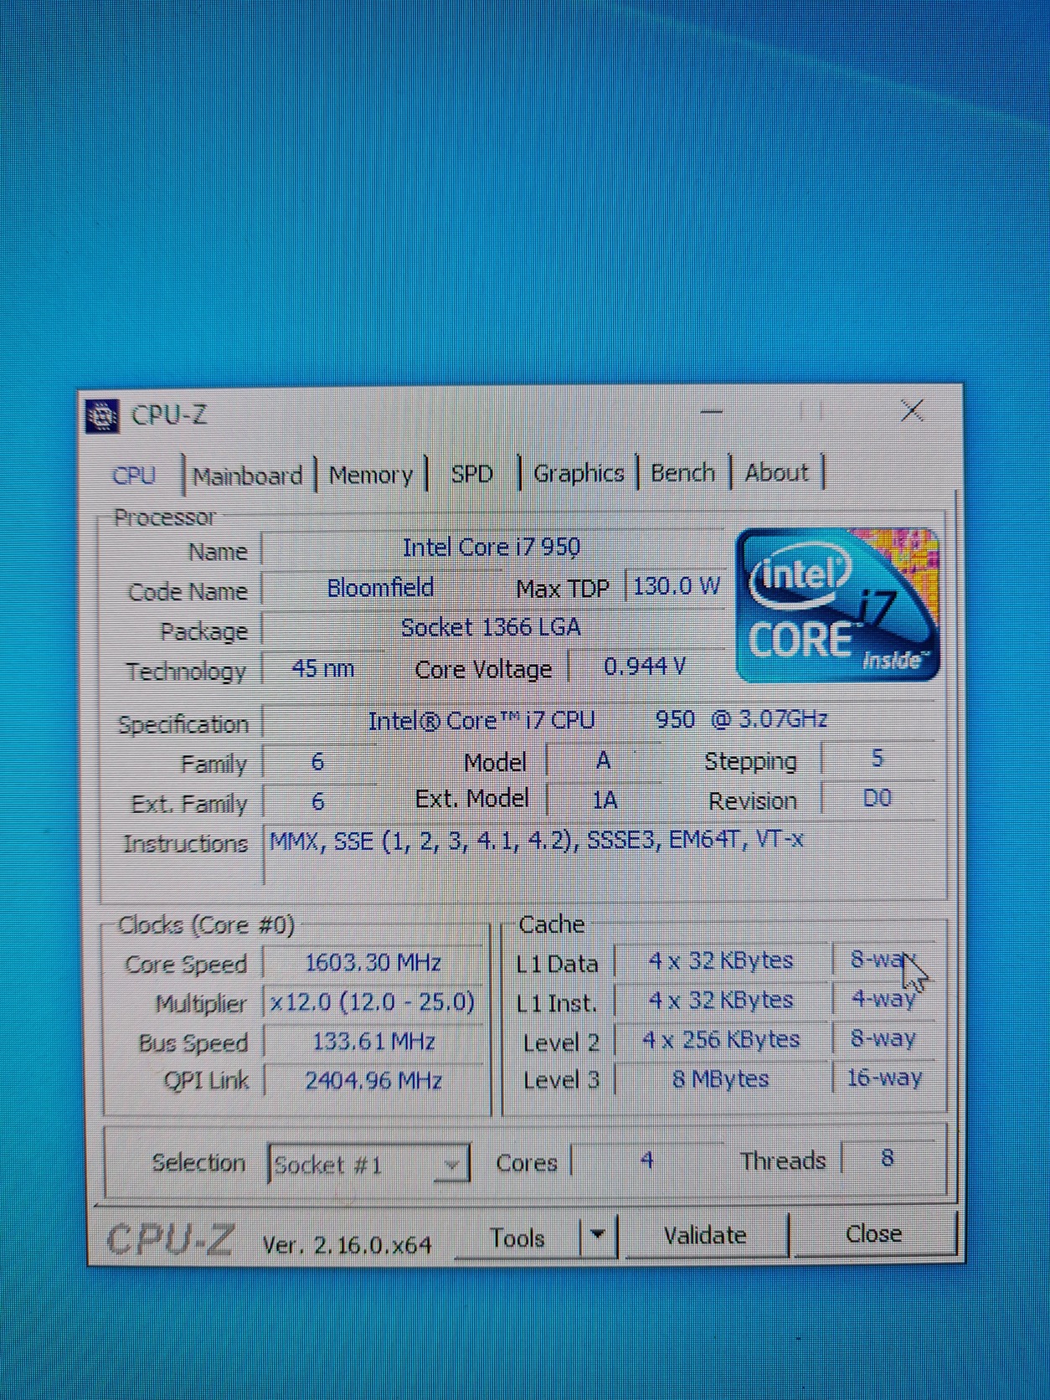Click the Close button
The height and width of the screenshot is (1400, 1050).
tap(873, 1233)
